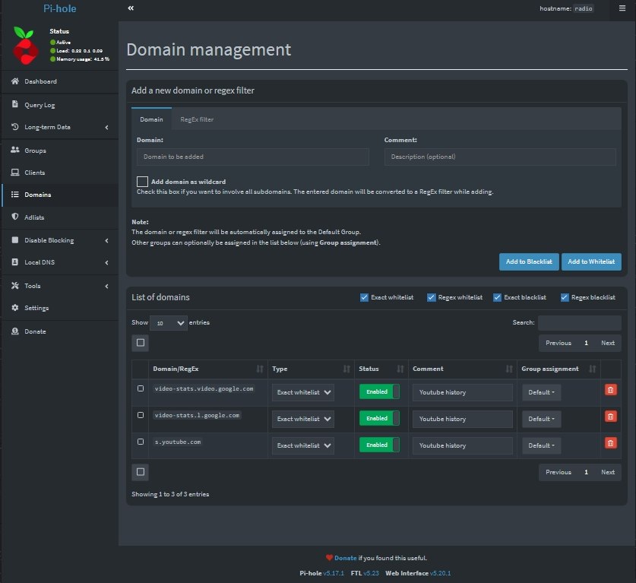Delete video-stats.video.google.com with trash icon
The height and width of the screenshot is (583, 636).
(x=610, y=390)
